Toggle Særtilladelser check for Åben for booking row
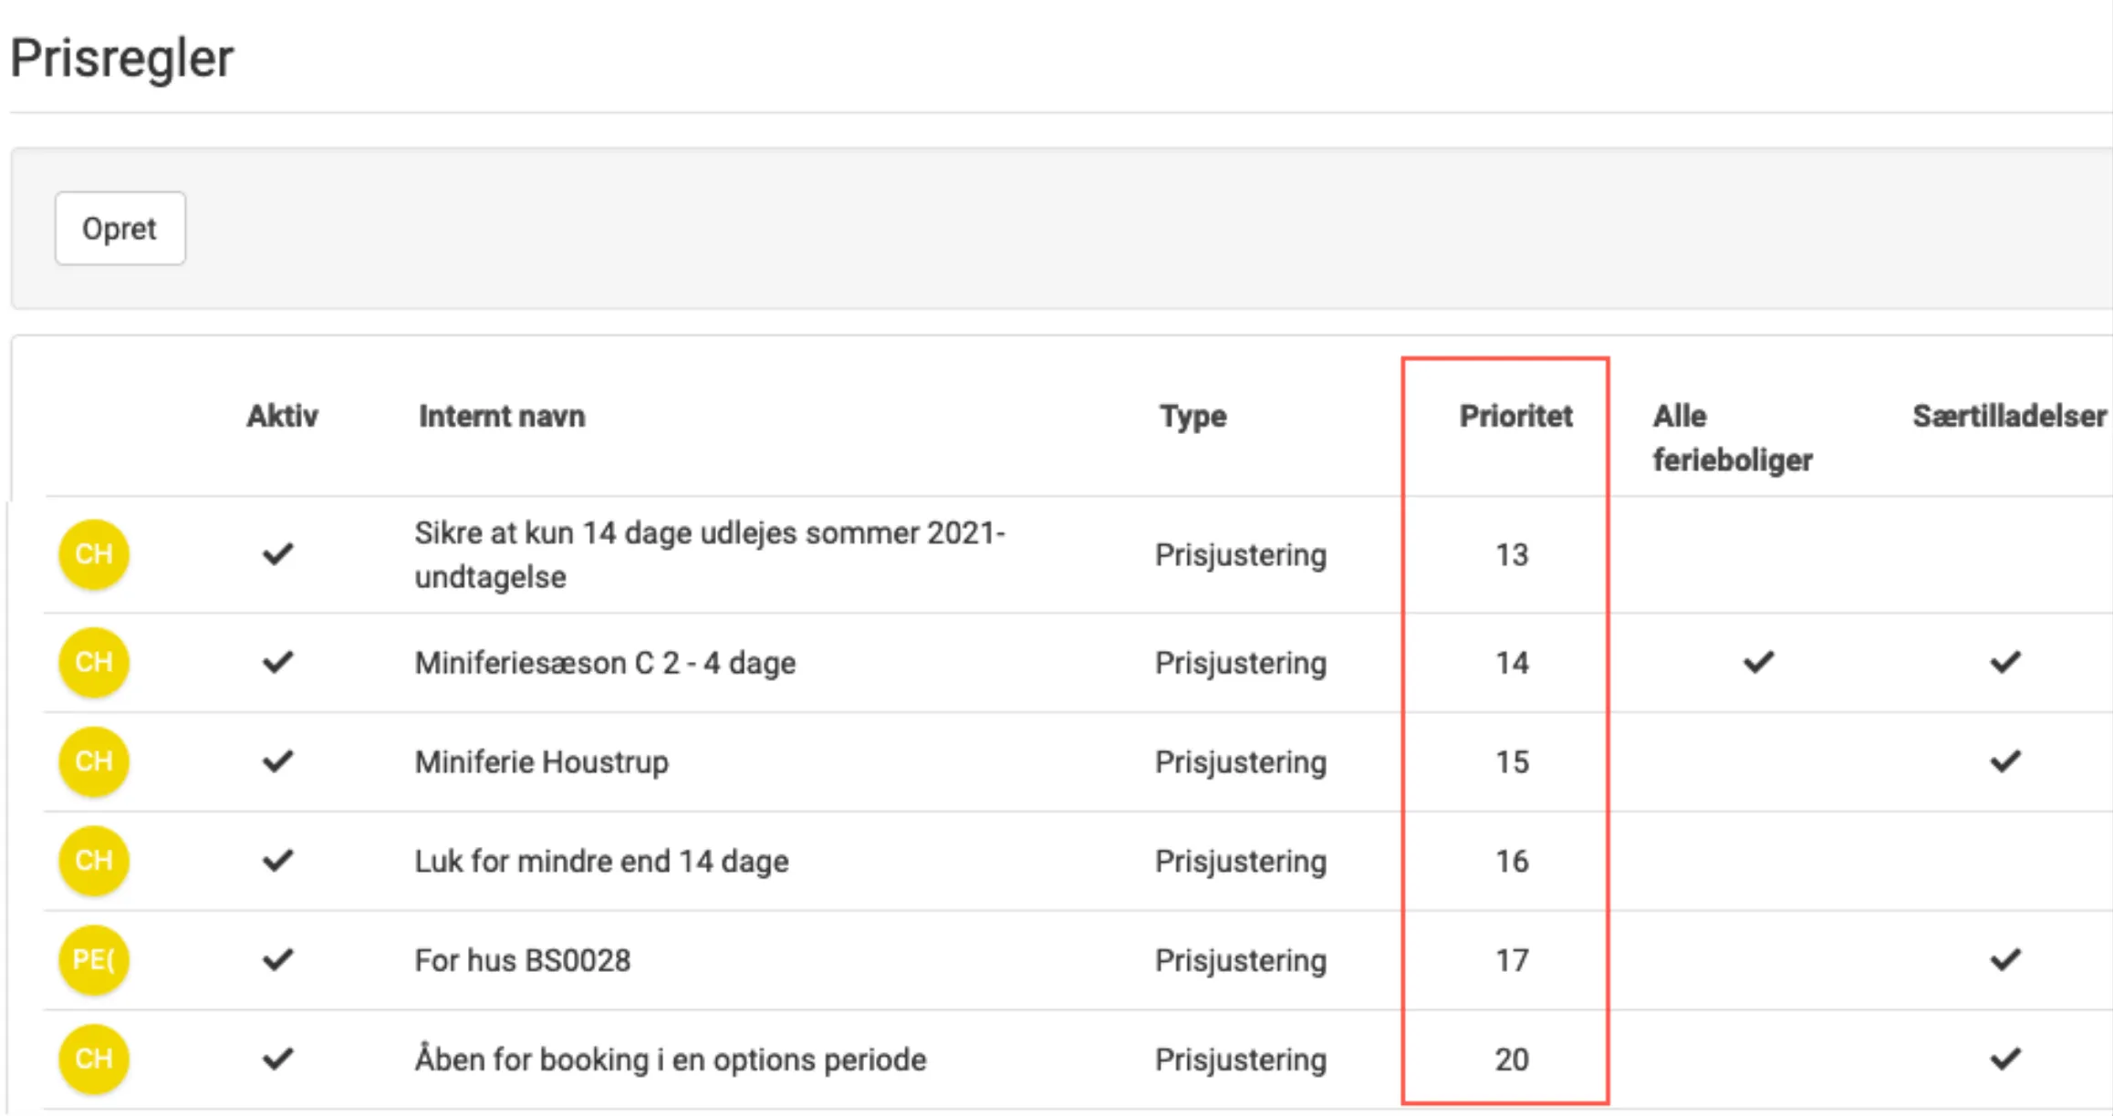This screenshot has height=1116, width=2113. tap(2004, 1059)
